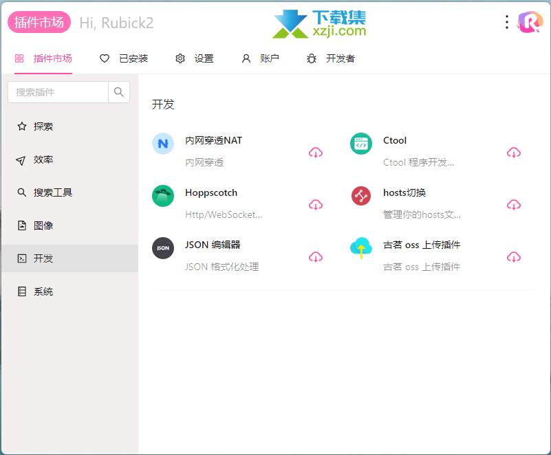551x455 pixels.
Task: Download the Ctool plugin
Action: (514, 153)
